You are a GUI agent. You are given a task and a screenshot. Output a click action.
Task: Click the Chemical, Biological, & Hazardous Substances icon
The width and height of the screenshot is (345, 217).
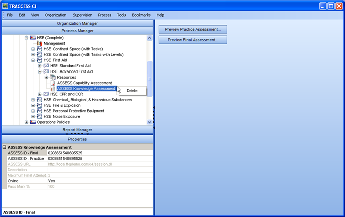tap(39, 100)
